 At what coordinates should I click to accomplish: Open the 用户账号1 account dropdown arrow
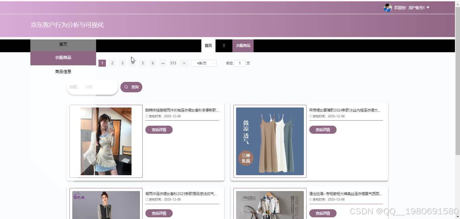(x=428, y=8)
